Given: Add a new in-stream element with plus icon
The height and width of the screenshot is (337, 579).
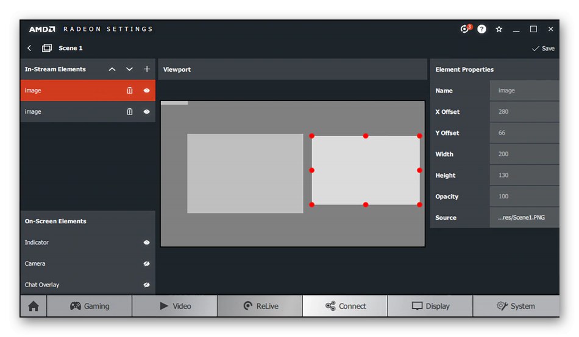Looking at the screenshot, I should point(147,69).
